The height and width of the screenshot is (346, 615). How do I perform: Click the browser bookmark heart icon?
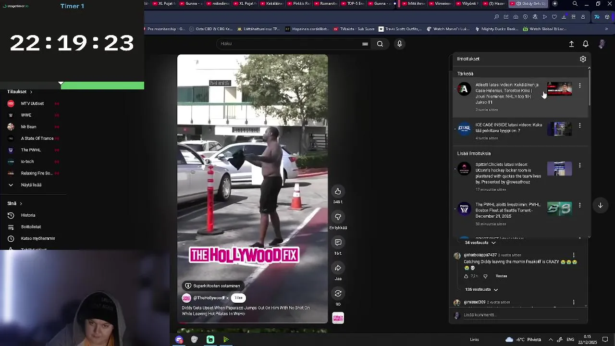click(554, 17)
